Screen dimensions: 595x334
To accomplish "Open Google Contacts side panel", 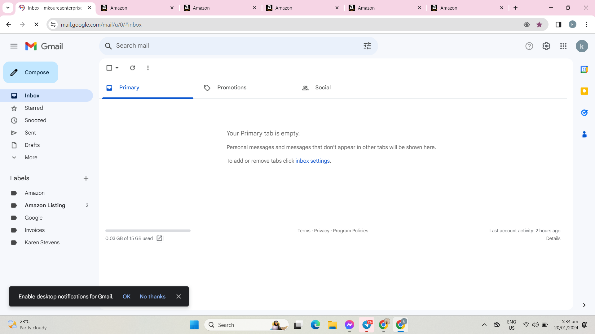I will [584, 134].
